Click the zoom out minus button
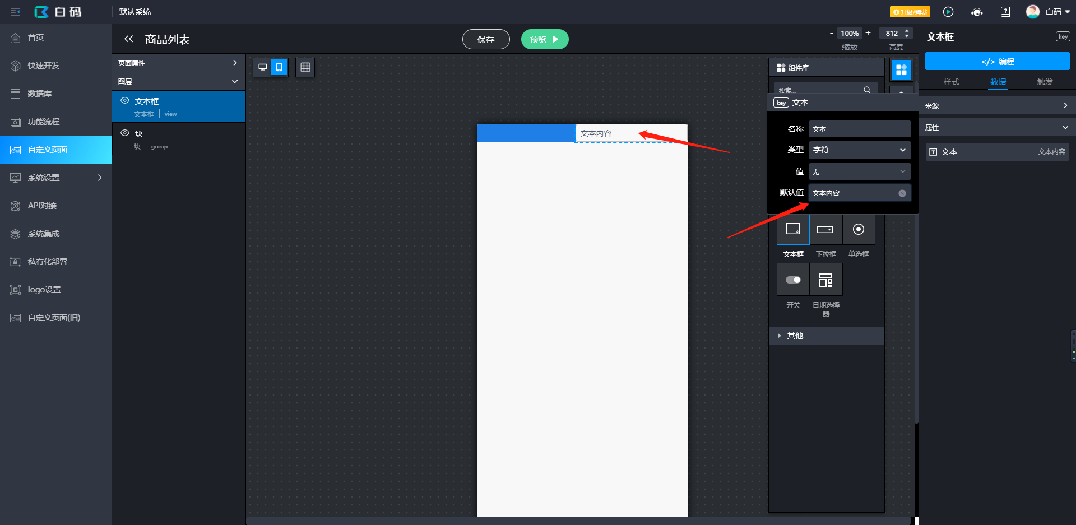 click(x=831, y=33)
